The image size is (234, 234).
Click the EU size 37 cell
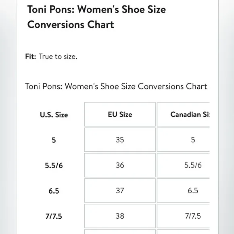[x=120, y=190]
